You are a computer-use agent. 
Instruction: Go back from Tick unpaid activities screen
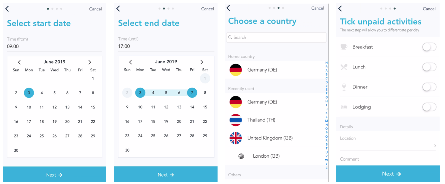340,9
